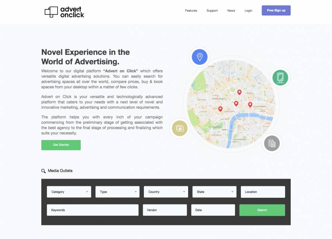
Task: Click the Login link in header
Action: (248, 11)
